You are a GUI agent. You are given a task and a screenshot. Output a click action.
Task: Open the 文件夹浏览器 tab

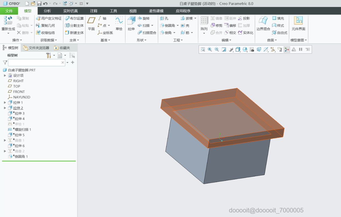click(x=36, y=48)
